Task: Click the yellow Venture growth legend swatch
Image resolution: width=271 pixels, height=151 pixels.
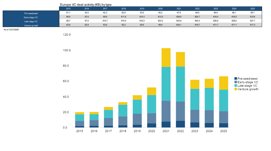Action: point(235,89)
